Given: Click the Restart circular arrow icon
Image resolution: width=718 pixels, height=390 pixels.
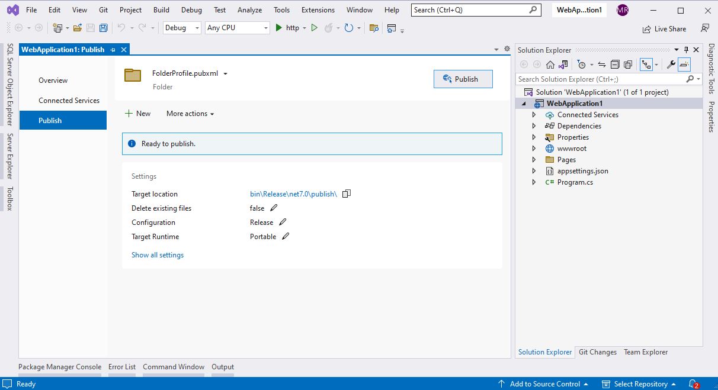Looking at the screenshot, I should pyautogui.click(x=349, y=28).
